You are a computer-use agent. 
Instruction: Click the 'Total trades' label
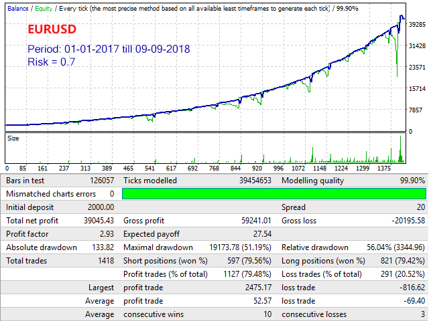[26, 261]
